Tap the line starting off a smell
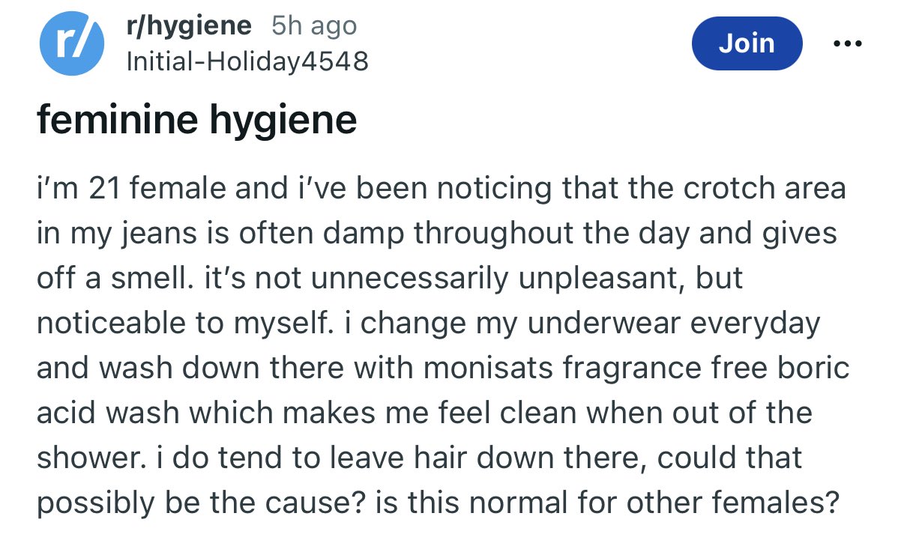The image size is (904, 540). point(390,278)
